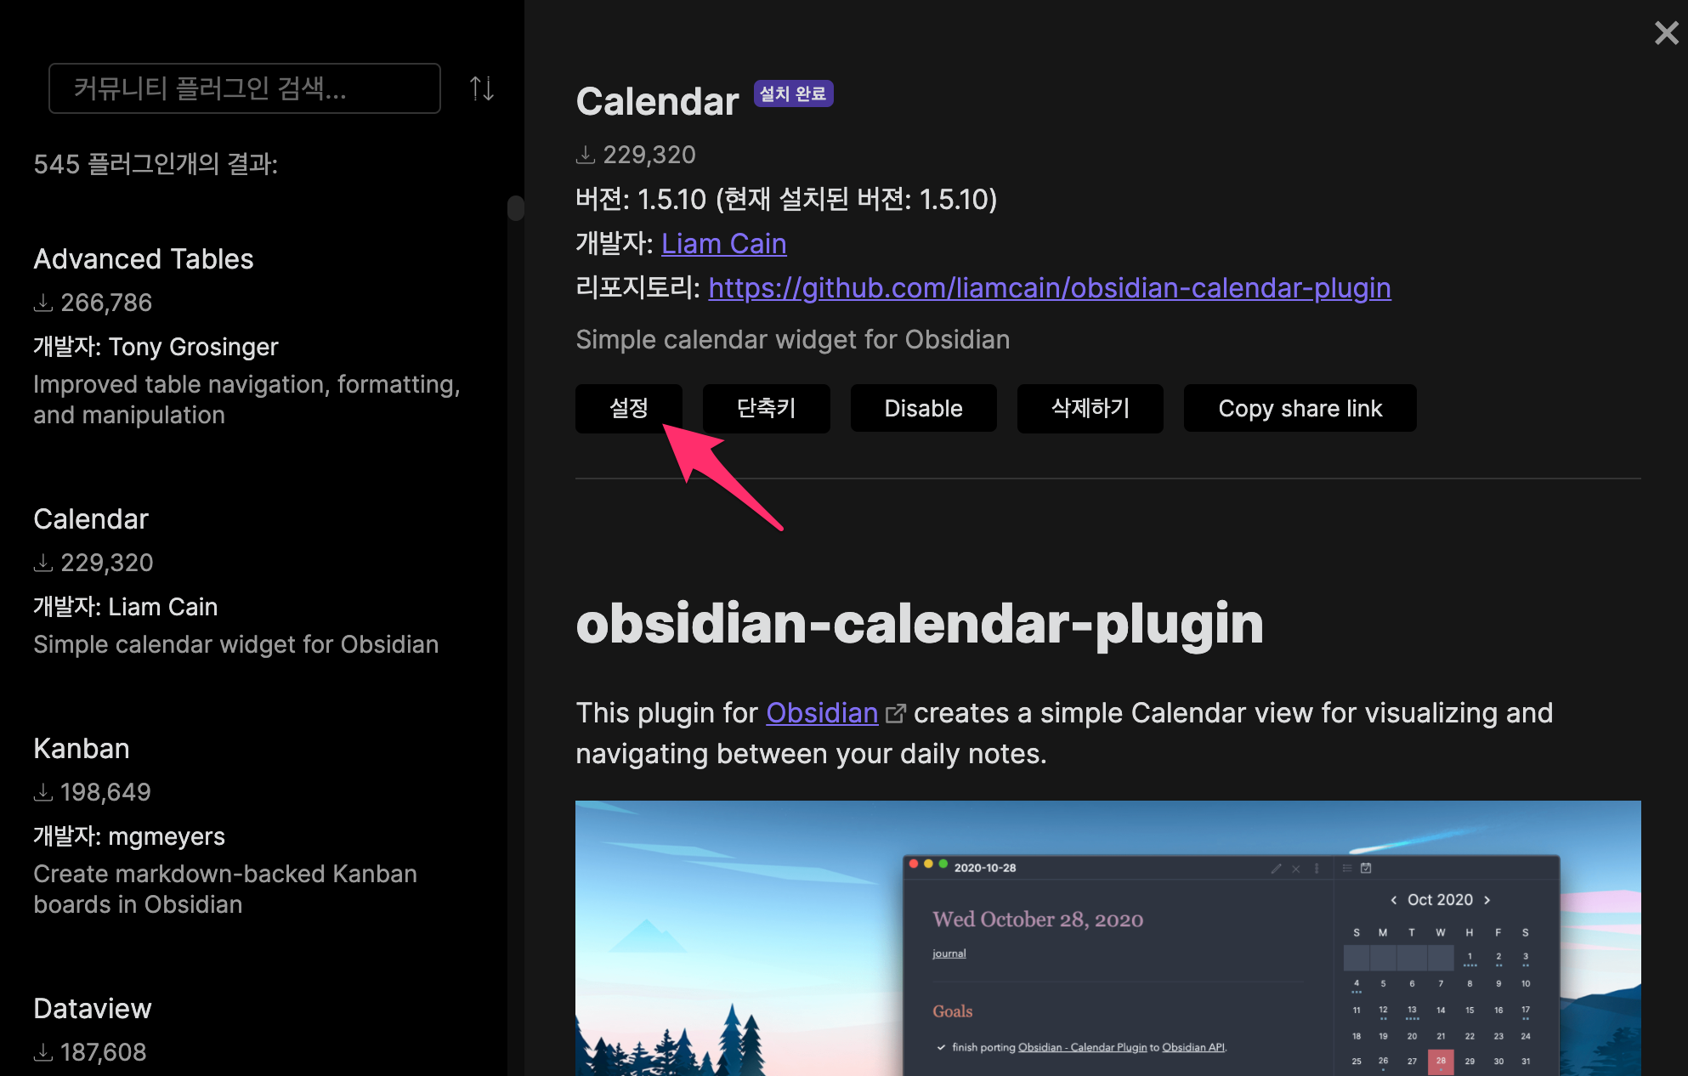The height and width of the screenshot is (1076, 1688).
Task: Disable the Calendar plugin
Action: click(x=923, y=408)
